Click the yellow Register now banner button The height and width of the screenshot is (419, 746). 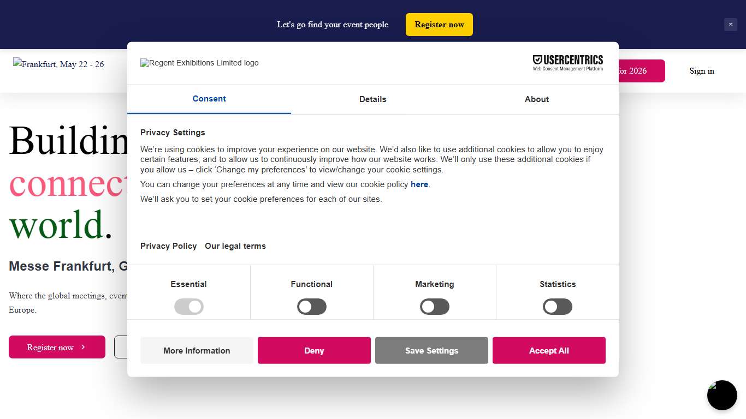tap(439, 25)
